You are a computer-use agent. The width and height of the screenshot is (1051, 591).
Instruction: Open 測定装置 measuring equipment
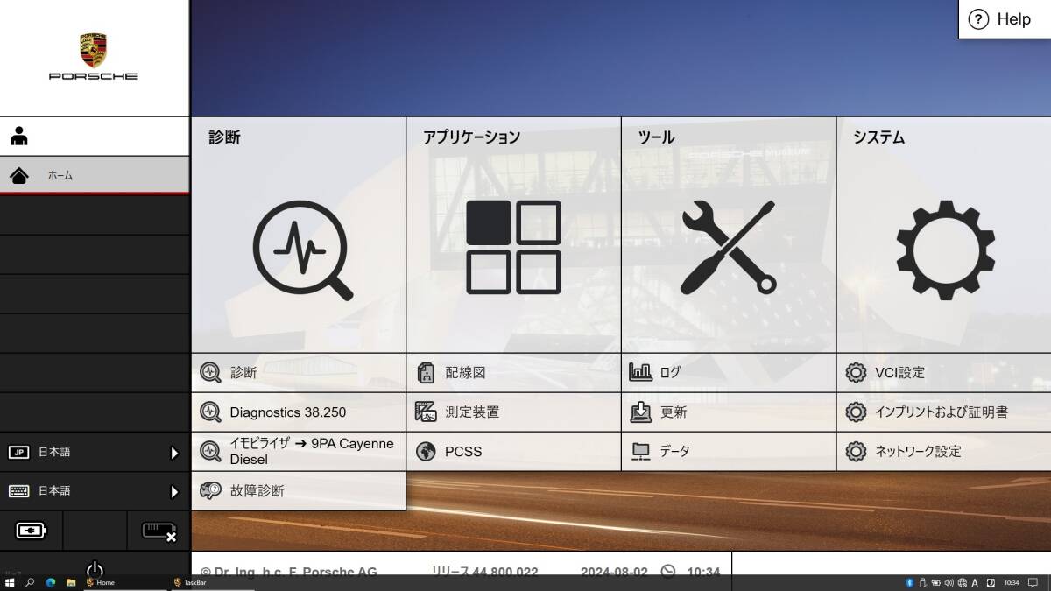[x=513, y=412]
